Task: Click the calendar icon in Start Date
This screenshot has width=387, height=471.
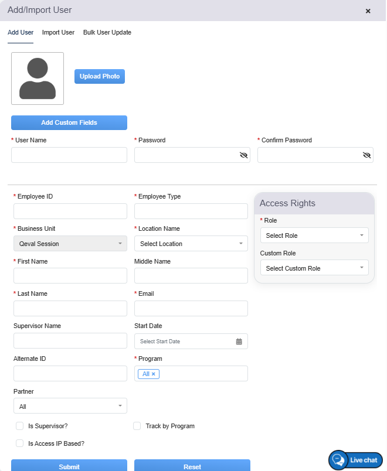Action: [x=239, y=342]
